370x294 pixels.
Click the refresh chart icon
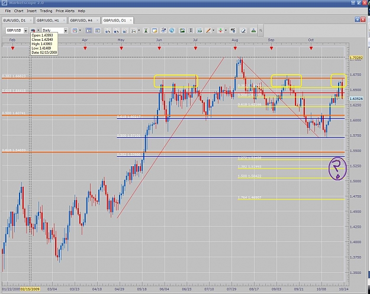click(163, 30)
